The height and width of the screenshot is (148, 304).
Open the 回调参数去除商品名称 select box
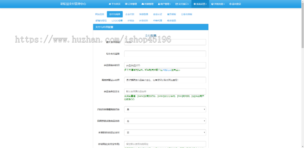tap(165, 121)
